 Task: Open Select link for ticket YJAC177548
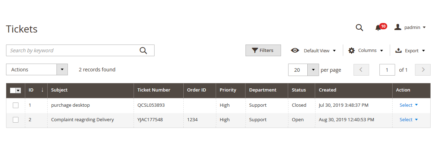(x=409, y=119)
